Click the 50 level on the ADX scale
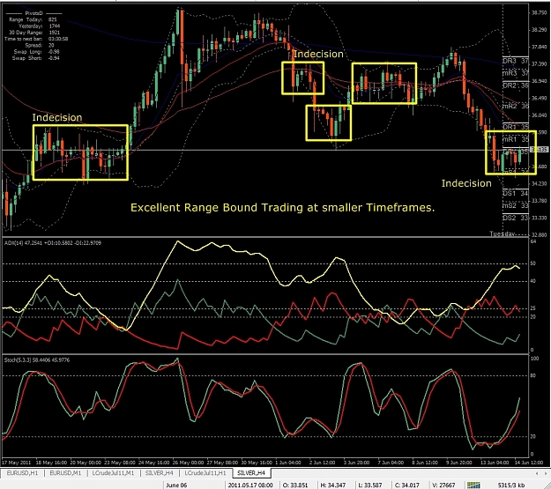 click(533, 263)
